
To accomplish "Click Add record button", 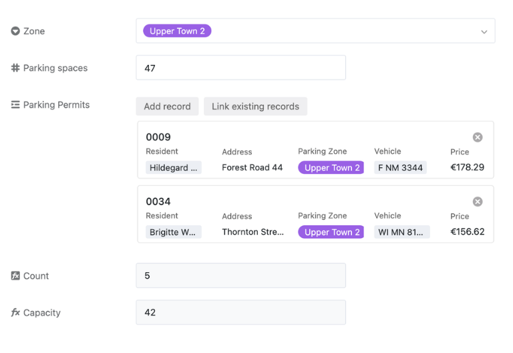I will (167, 106).
